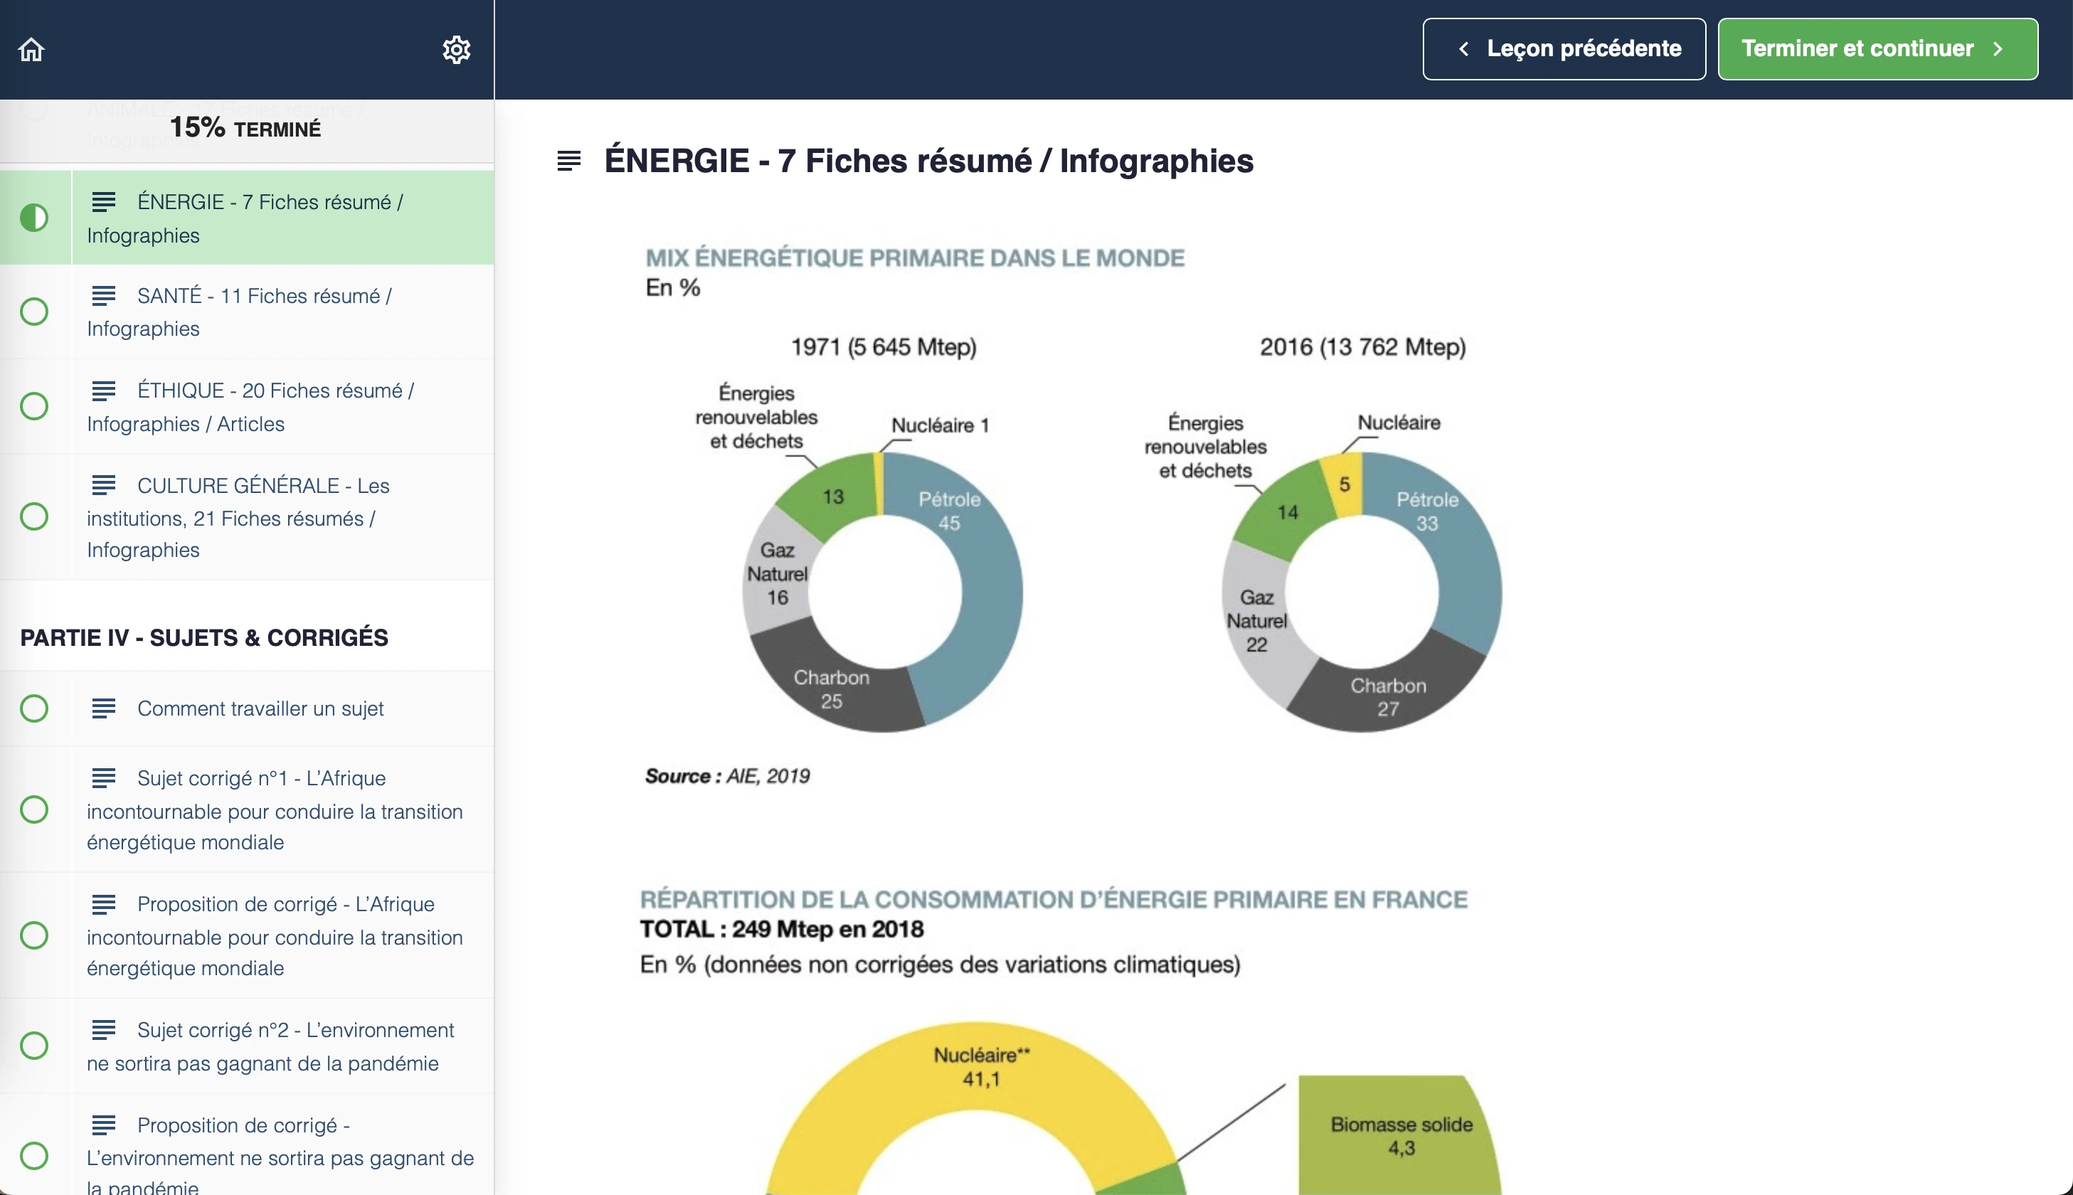
Task: Click the Leçon précédente button
Action: pos(1564,49)
